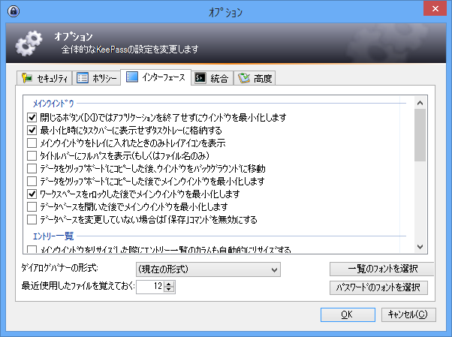This screenshot has width=452, height=337.
Task: Click the advanced tab icon
Action: 244,77
